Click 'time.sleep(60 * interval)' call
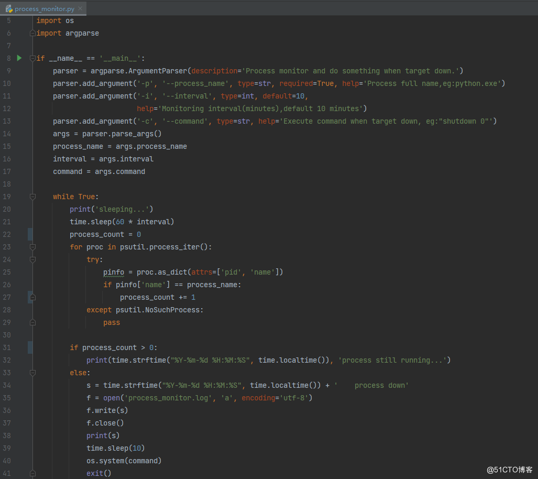The height and width of the screenshot is (479, 538). [x=122, y=222]
